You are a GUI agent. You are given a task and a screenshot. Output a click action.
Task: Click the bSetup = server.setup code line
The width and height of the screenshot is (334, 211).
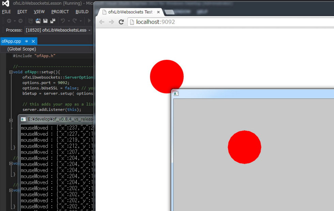click(58, 93)
